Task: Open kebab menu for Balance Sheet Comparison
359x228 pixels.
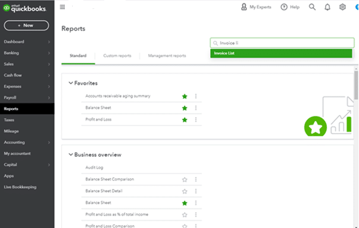Action: point(196,179)
